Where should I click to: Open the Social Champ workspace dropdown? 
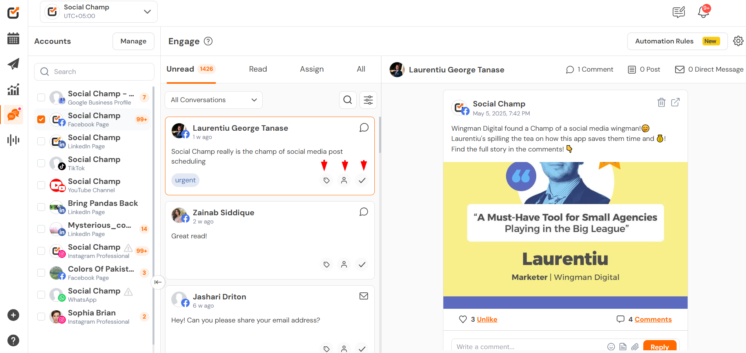tap(99, 12)
